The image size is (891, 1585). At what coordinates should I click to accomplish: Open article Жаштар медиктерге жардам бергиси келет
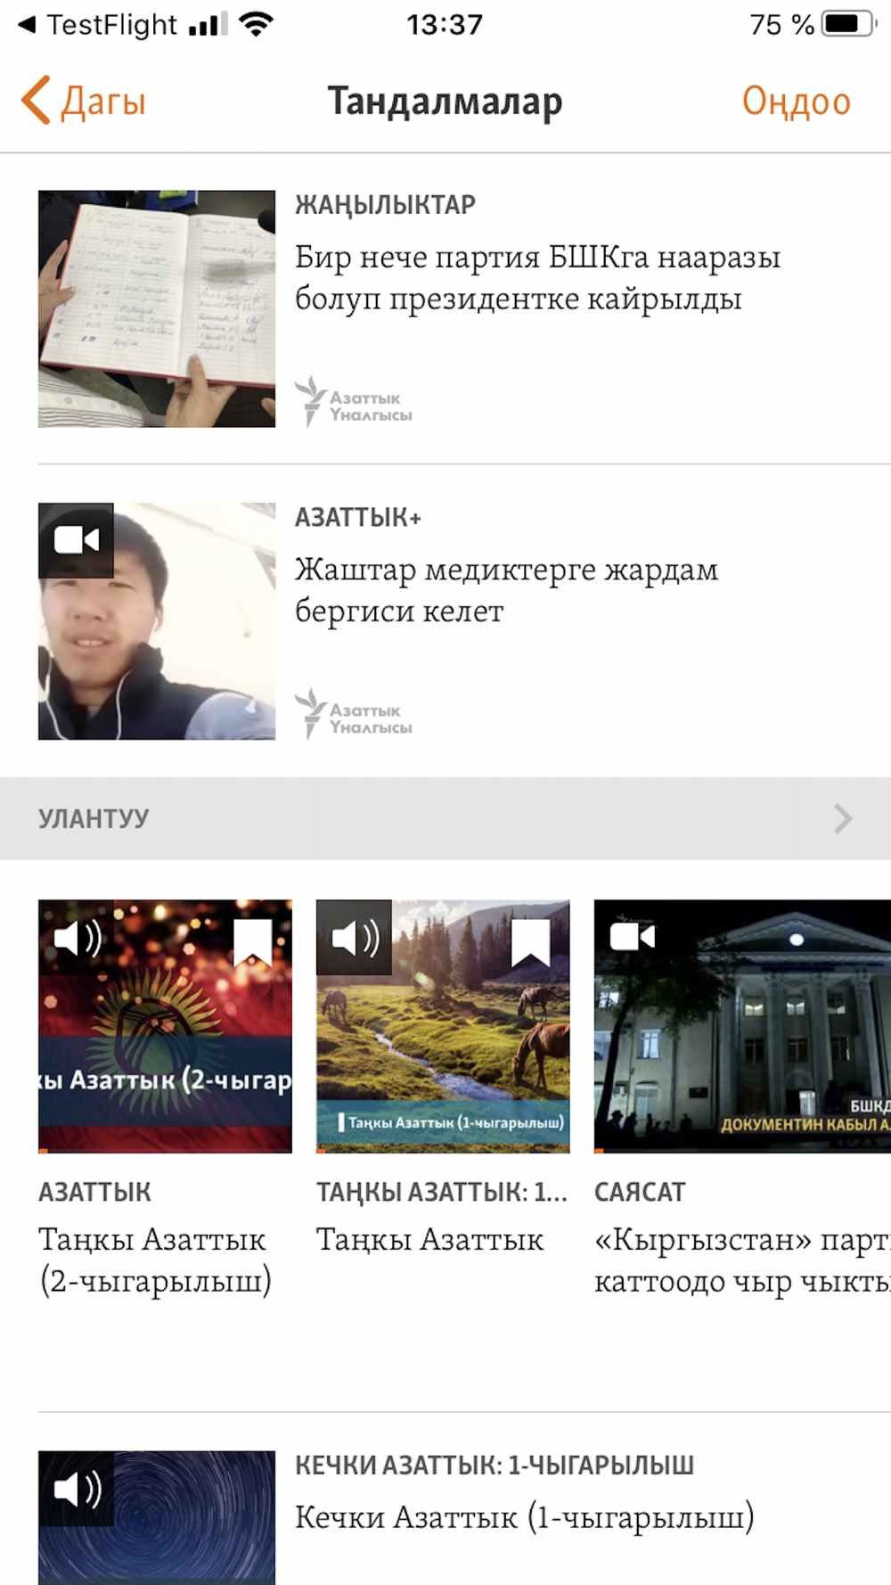click(506, 589)
